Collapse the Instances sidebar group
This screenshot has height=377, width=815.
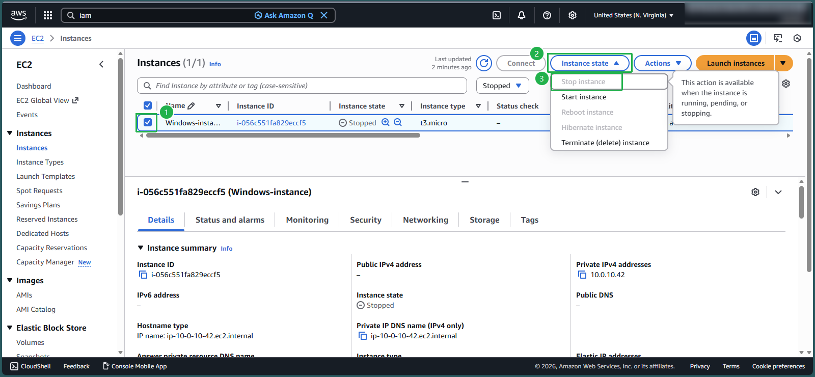click(x=10, y=133)
